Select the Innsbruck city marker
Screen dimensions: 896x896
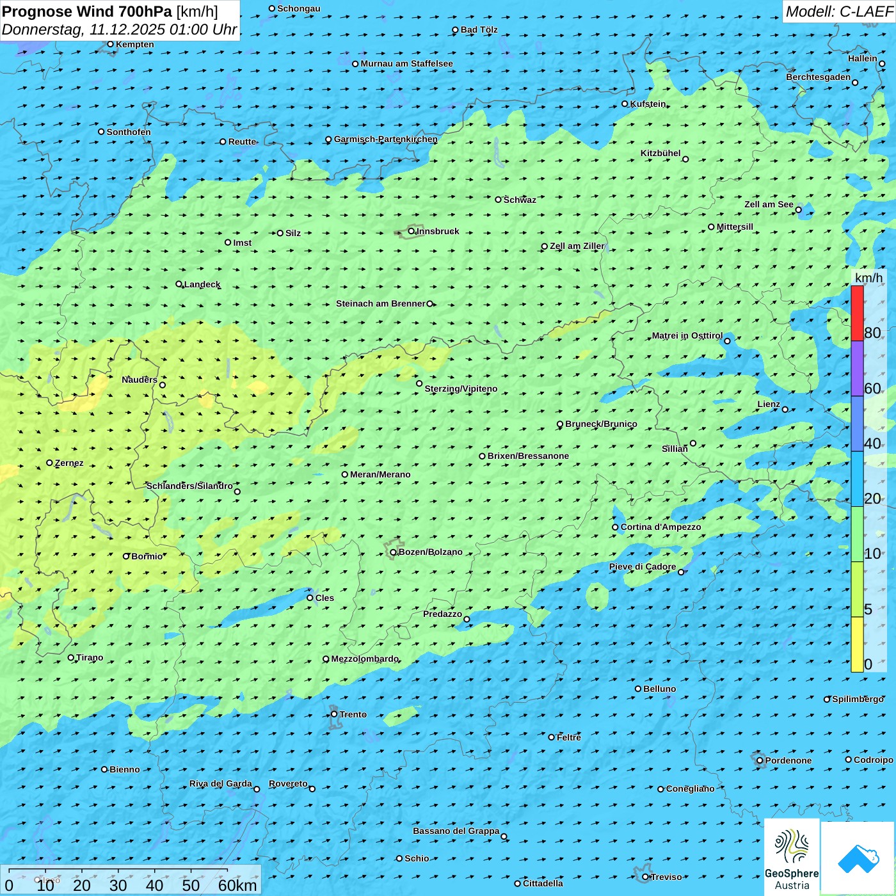(412, 232)
